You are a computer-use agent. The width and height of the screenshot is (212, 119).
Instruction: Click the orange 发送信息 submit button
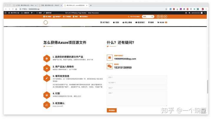click(x=112, y=110)
